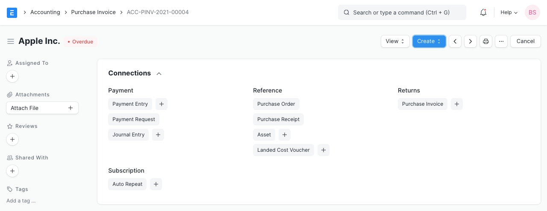The width and height of the screenshot is (547, 211).
Task: Click the ERPNext home logo icon
Action: pos(12,12)
